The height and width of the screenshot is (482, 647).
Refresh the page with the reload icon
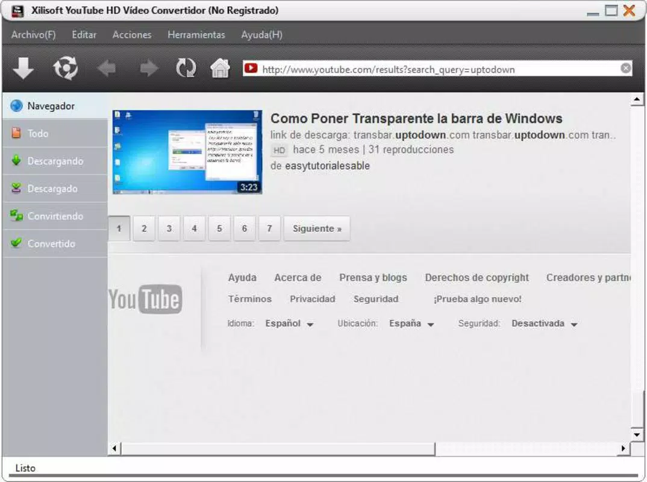click(x=186, y=67)
